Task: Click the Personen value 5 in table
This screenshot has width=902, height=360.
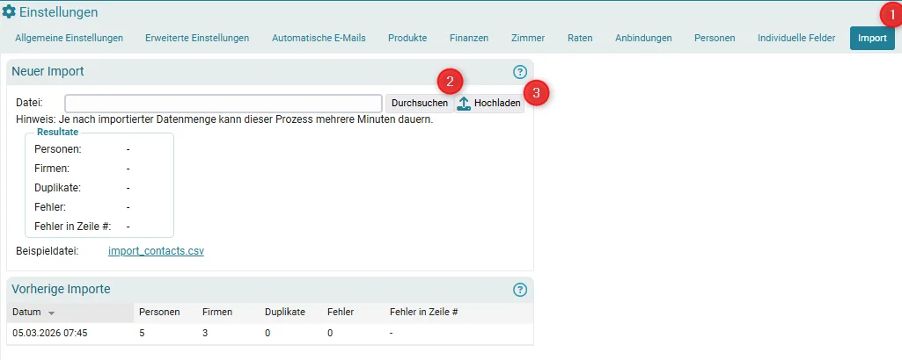Action: 142,333
